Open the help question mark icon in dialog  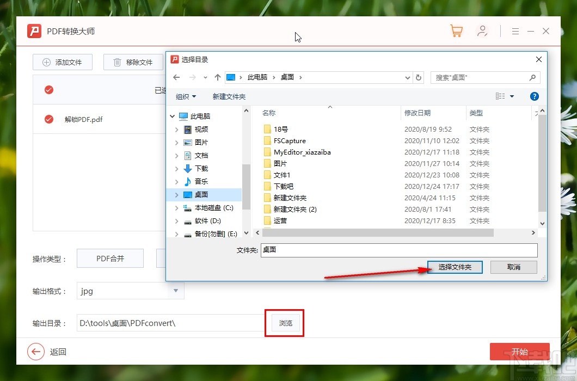(534, 96)
